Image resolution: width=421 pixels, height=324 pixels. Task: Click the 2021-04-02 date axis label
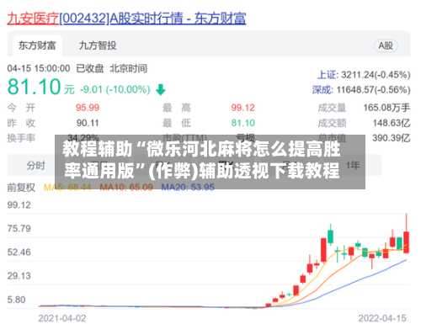click(62, 318)
